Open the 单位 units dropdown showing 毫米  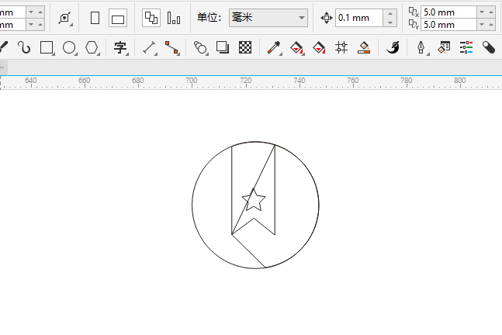(268, 18)
